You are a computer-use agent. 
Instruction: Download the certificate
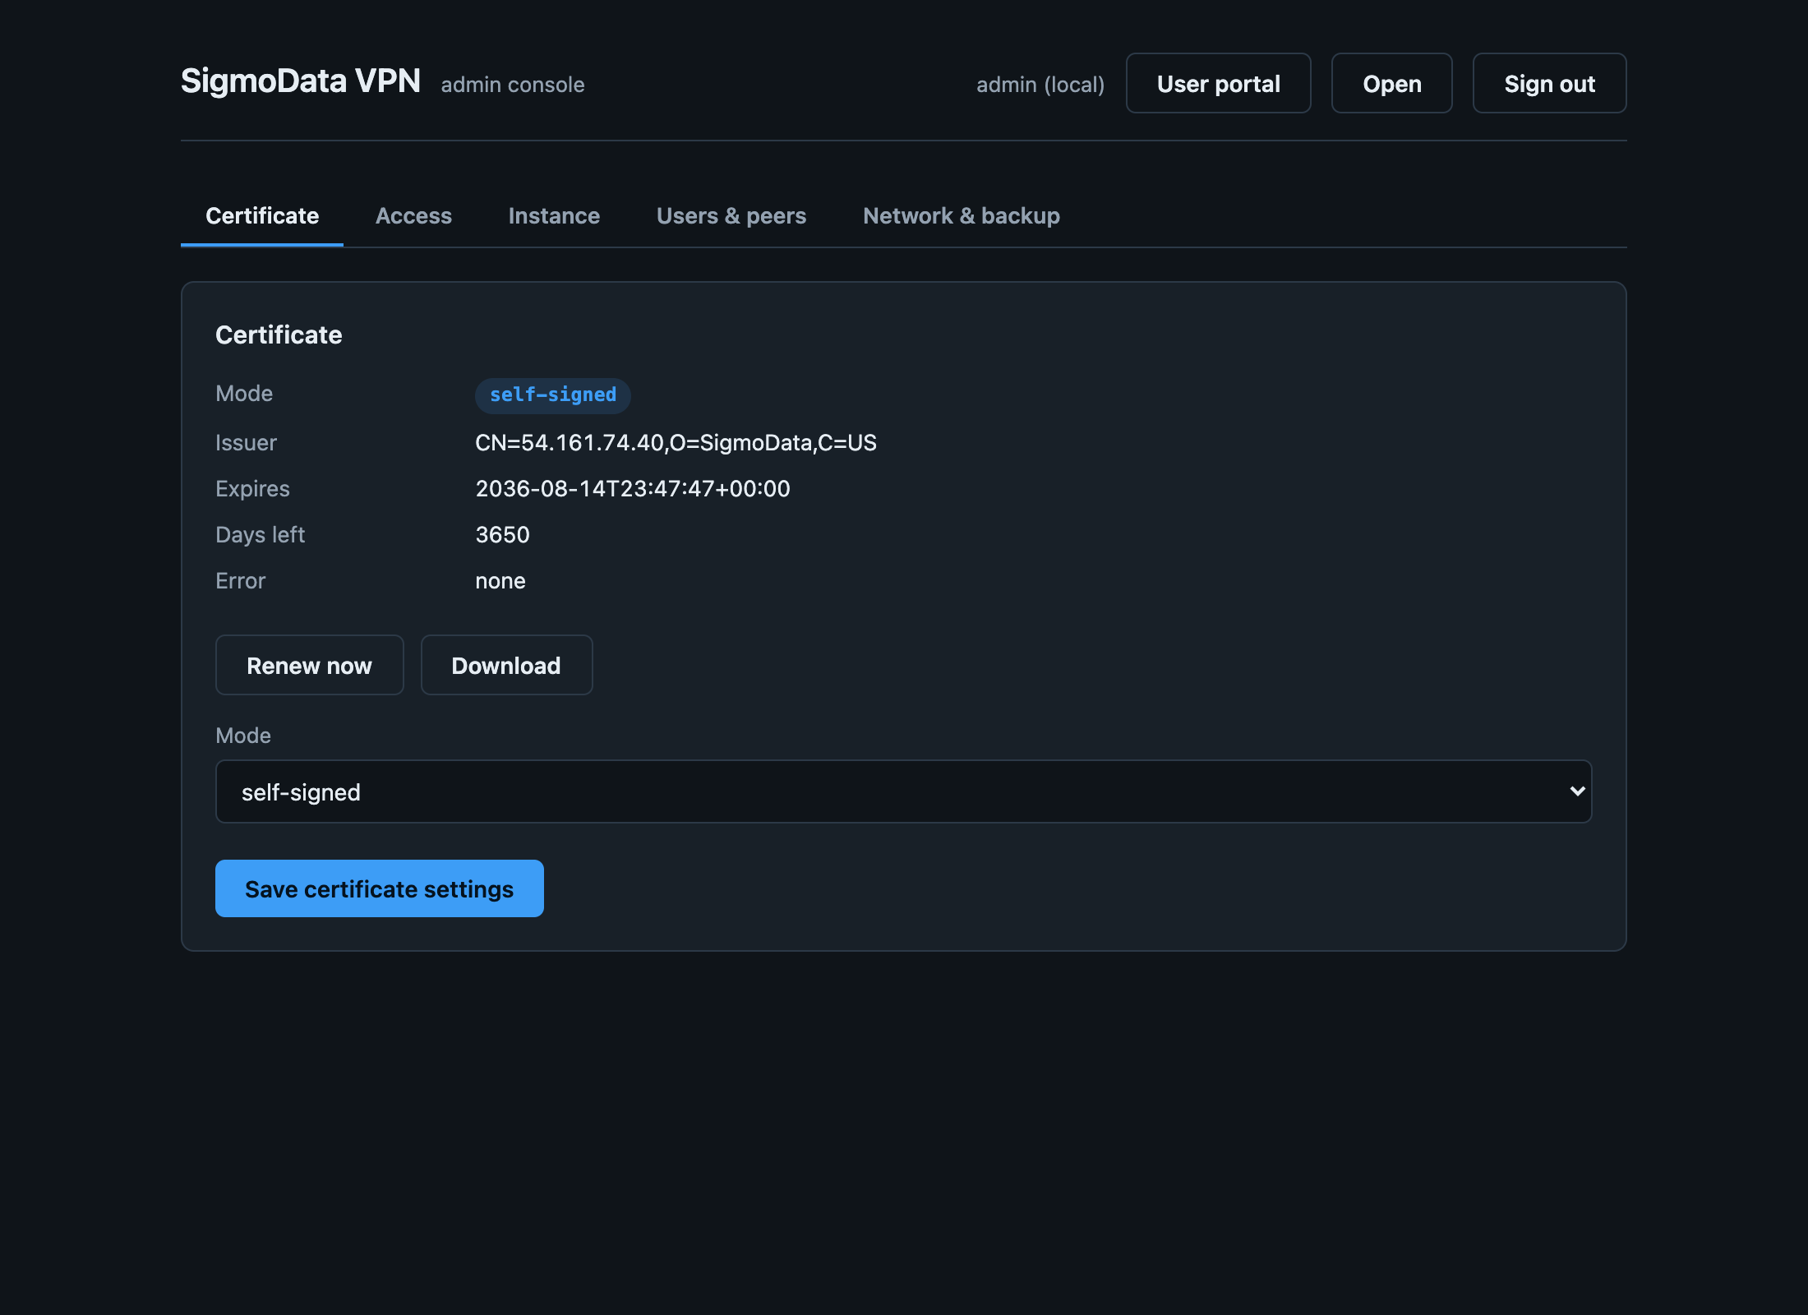[506, 665]
